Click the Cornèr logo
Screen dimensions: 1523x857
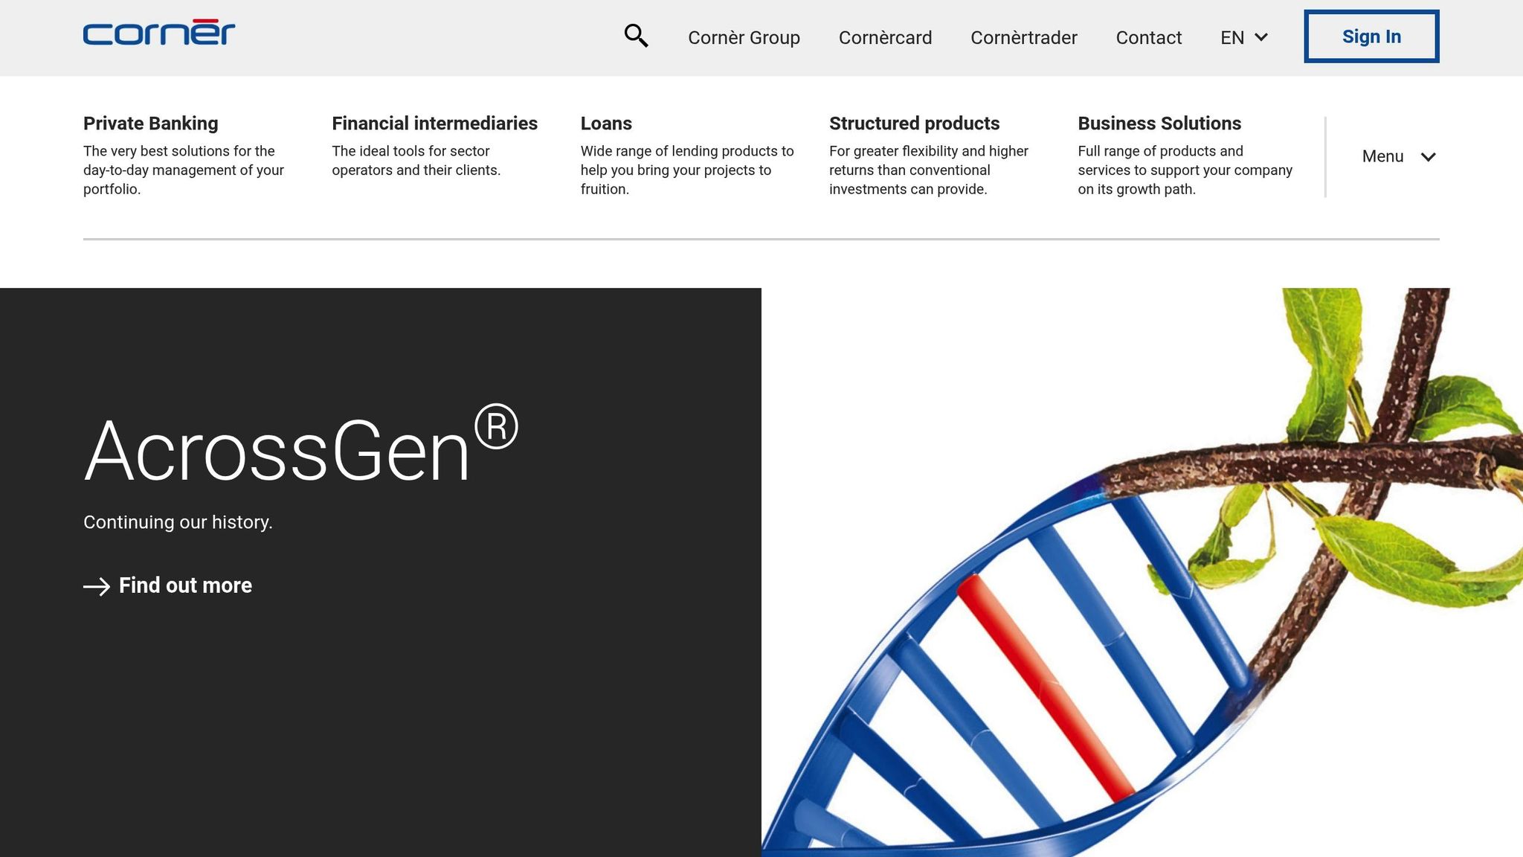coord(158,33)
